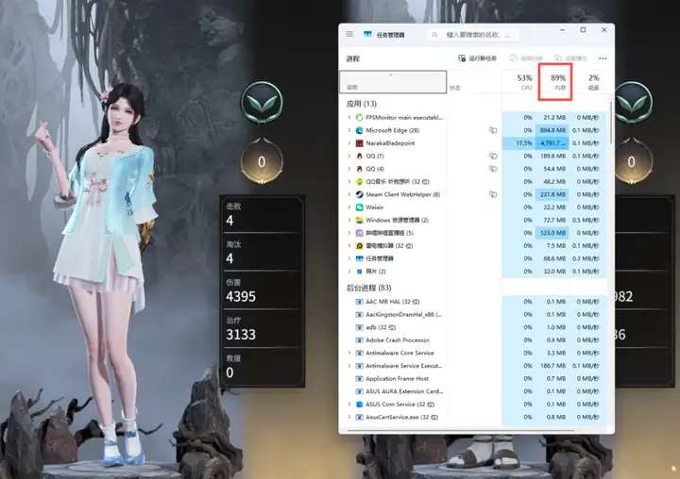Click the 照片 (2) app icon
This screenshot has width=680, height=479.
(x=359, y=272)
